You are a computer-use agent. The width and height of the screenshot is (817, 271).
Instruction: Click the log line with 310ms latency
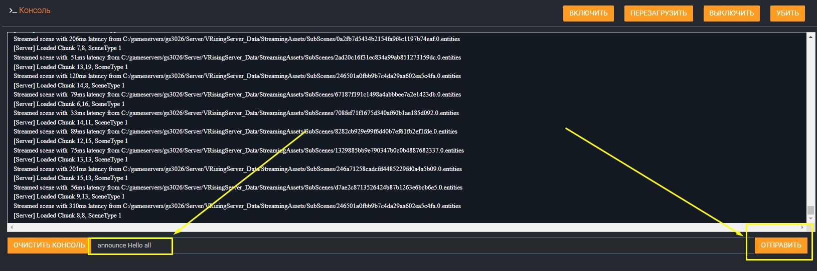[237, 206]
